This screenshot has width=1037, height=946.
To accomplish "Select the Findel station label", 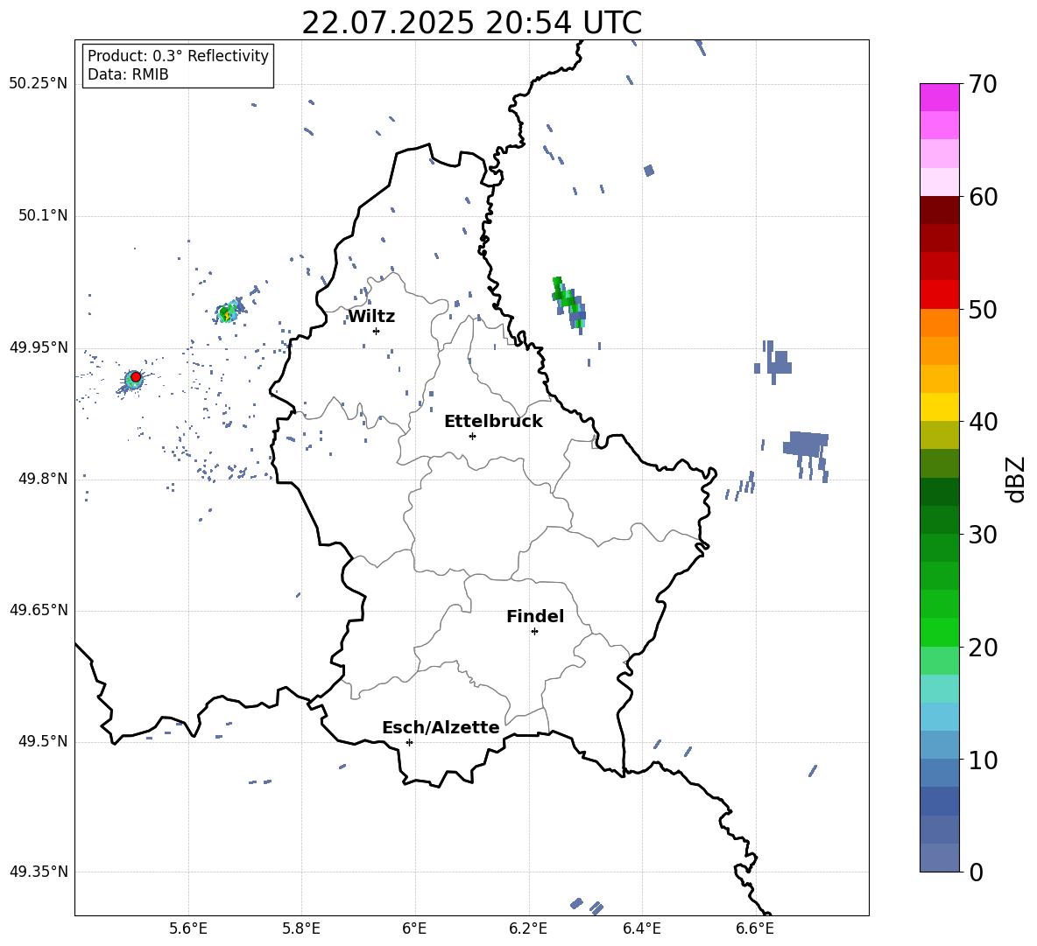I will pos(535,616).
